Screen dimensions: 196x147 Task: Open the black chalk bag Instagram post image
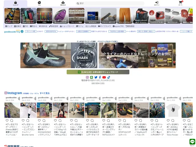(93, 110)
